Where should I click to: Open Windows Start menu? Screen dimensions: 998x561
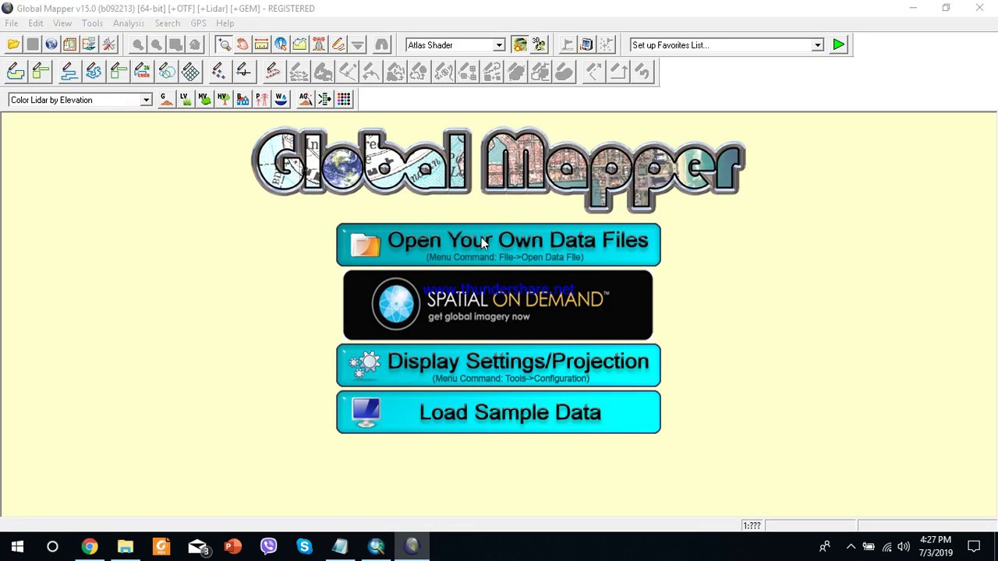tap(17, 546)
